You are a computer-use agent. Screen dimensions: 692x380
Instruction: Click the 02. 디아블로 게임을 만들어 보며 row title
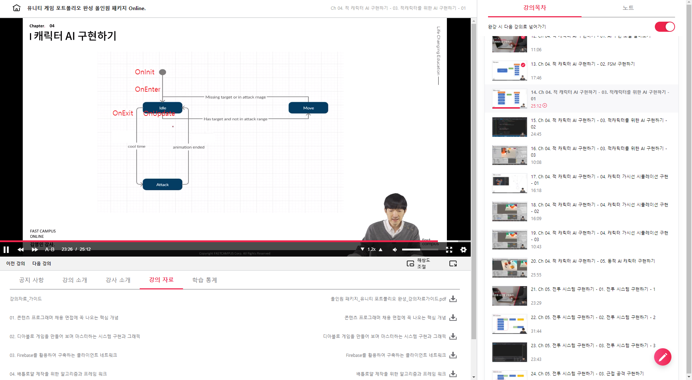pyautogui.click(x=75, y=336)
